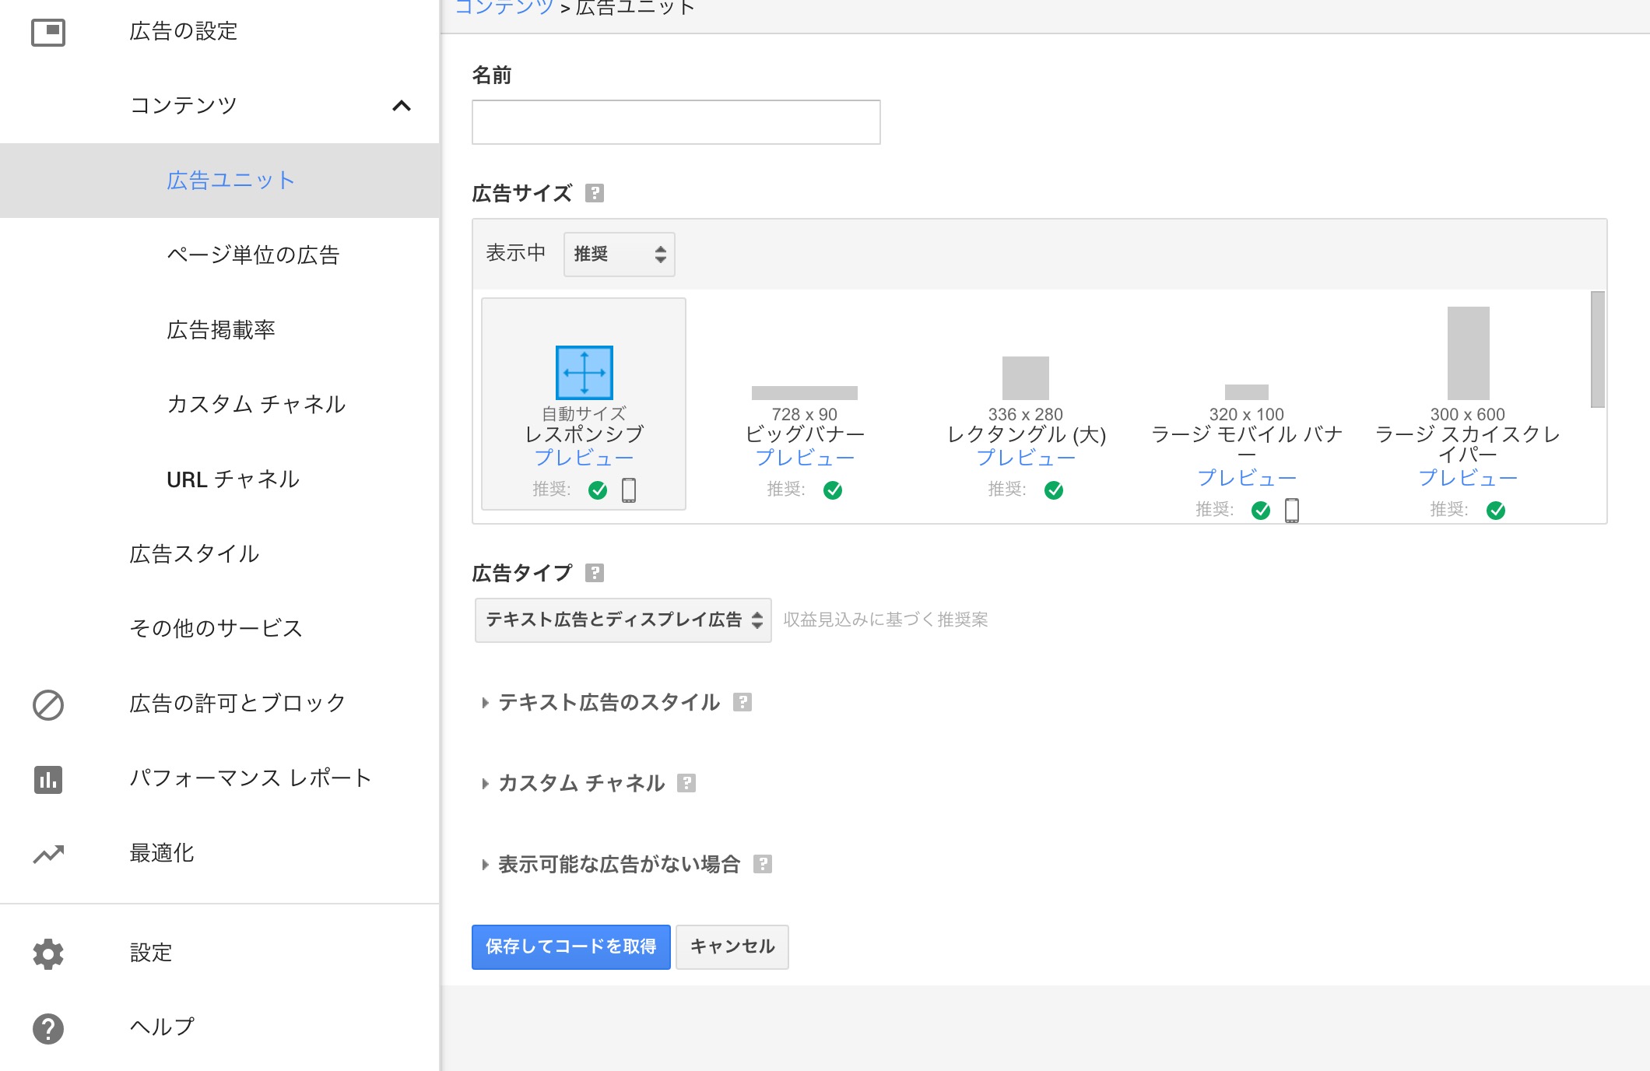Open その他のサービス in sidebar
The image size is (1650, 1071).
pos(216,628)
